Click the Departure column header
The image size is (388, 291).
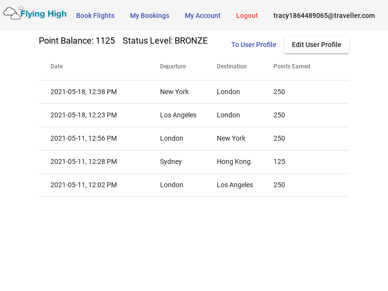[x=173, y=66]
